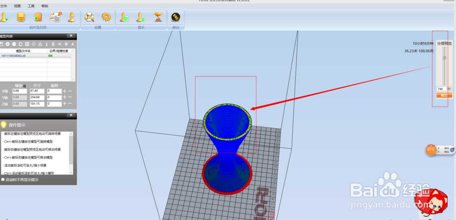Click the model info 'i' icon
Screen dimensions: 456x220
click(x=47, y=44)
